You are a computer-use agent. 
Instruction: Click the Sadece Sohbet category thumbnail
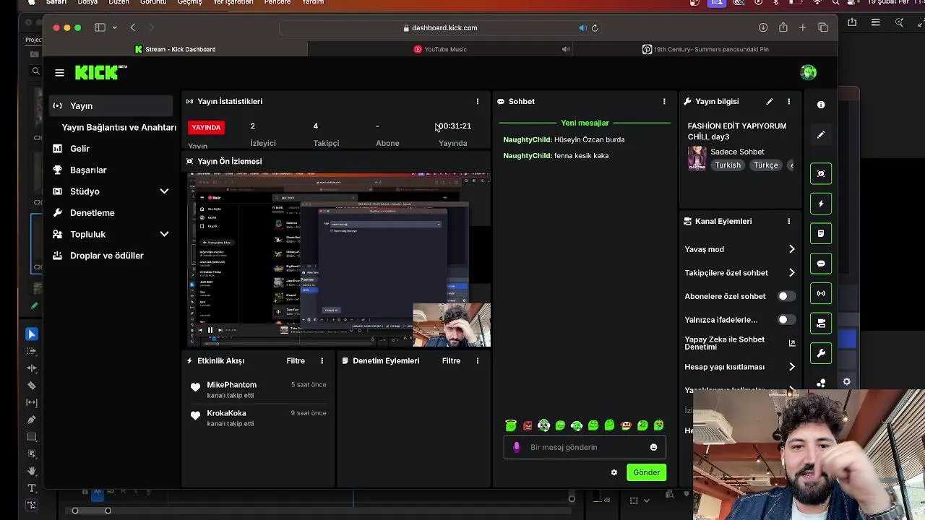pos(697,158)
